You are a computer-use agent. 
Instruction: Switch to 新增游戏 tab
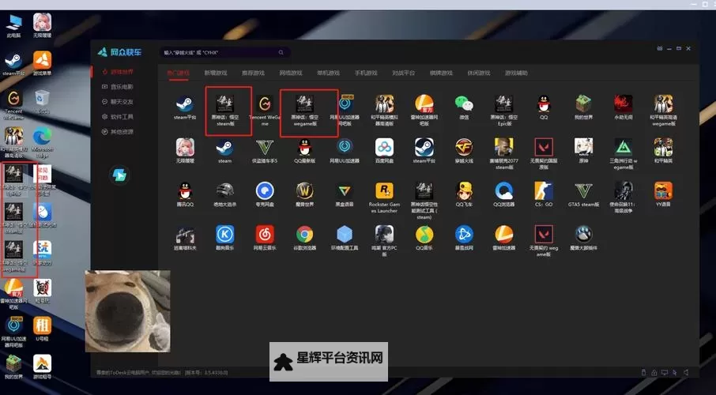(x=216, y=73)
